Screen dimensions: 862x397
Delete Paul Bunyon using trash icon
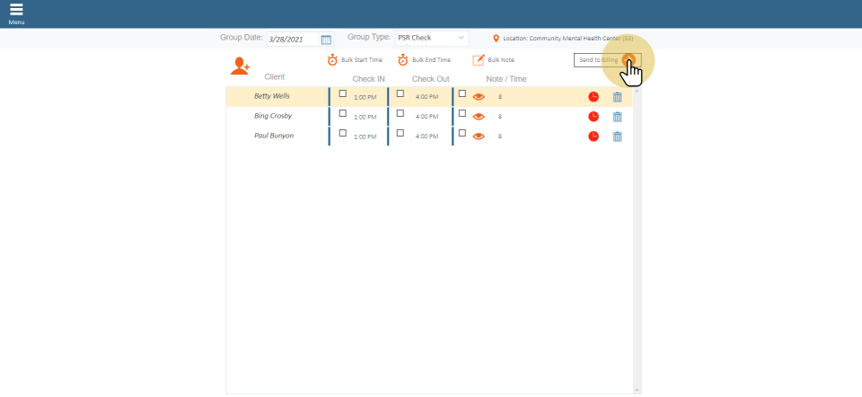point(617,137)
